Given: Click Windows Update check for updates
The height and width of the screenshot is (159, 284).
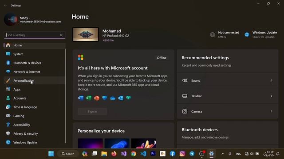Looking at the screenshot, I should [260, 34].
